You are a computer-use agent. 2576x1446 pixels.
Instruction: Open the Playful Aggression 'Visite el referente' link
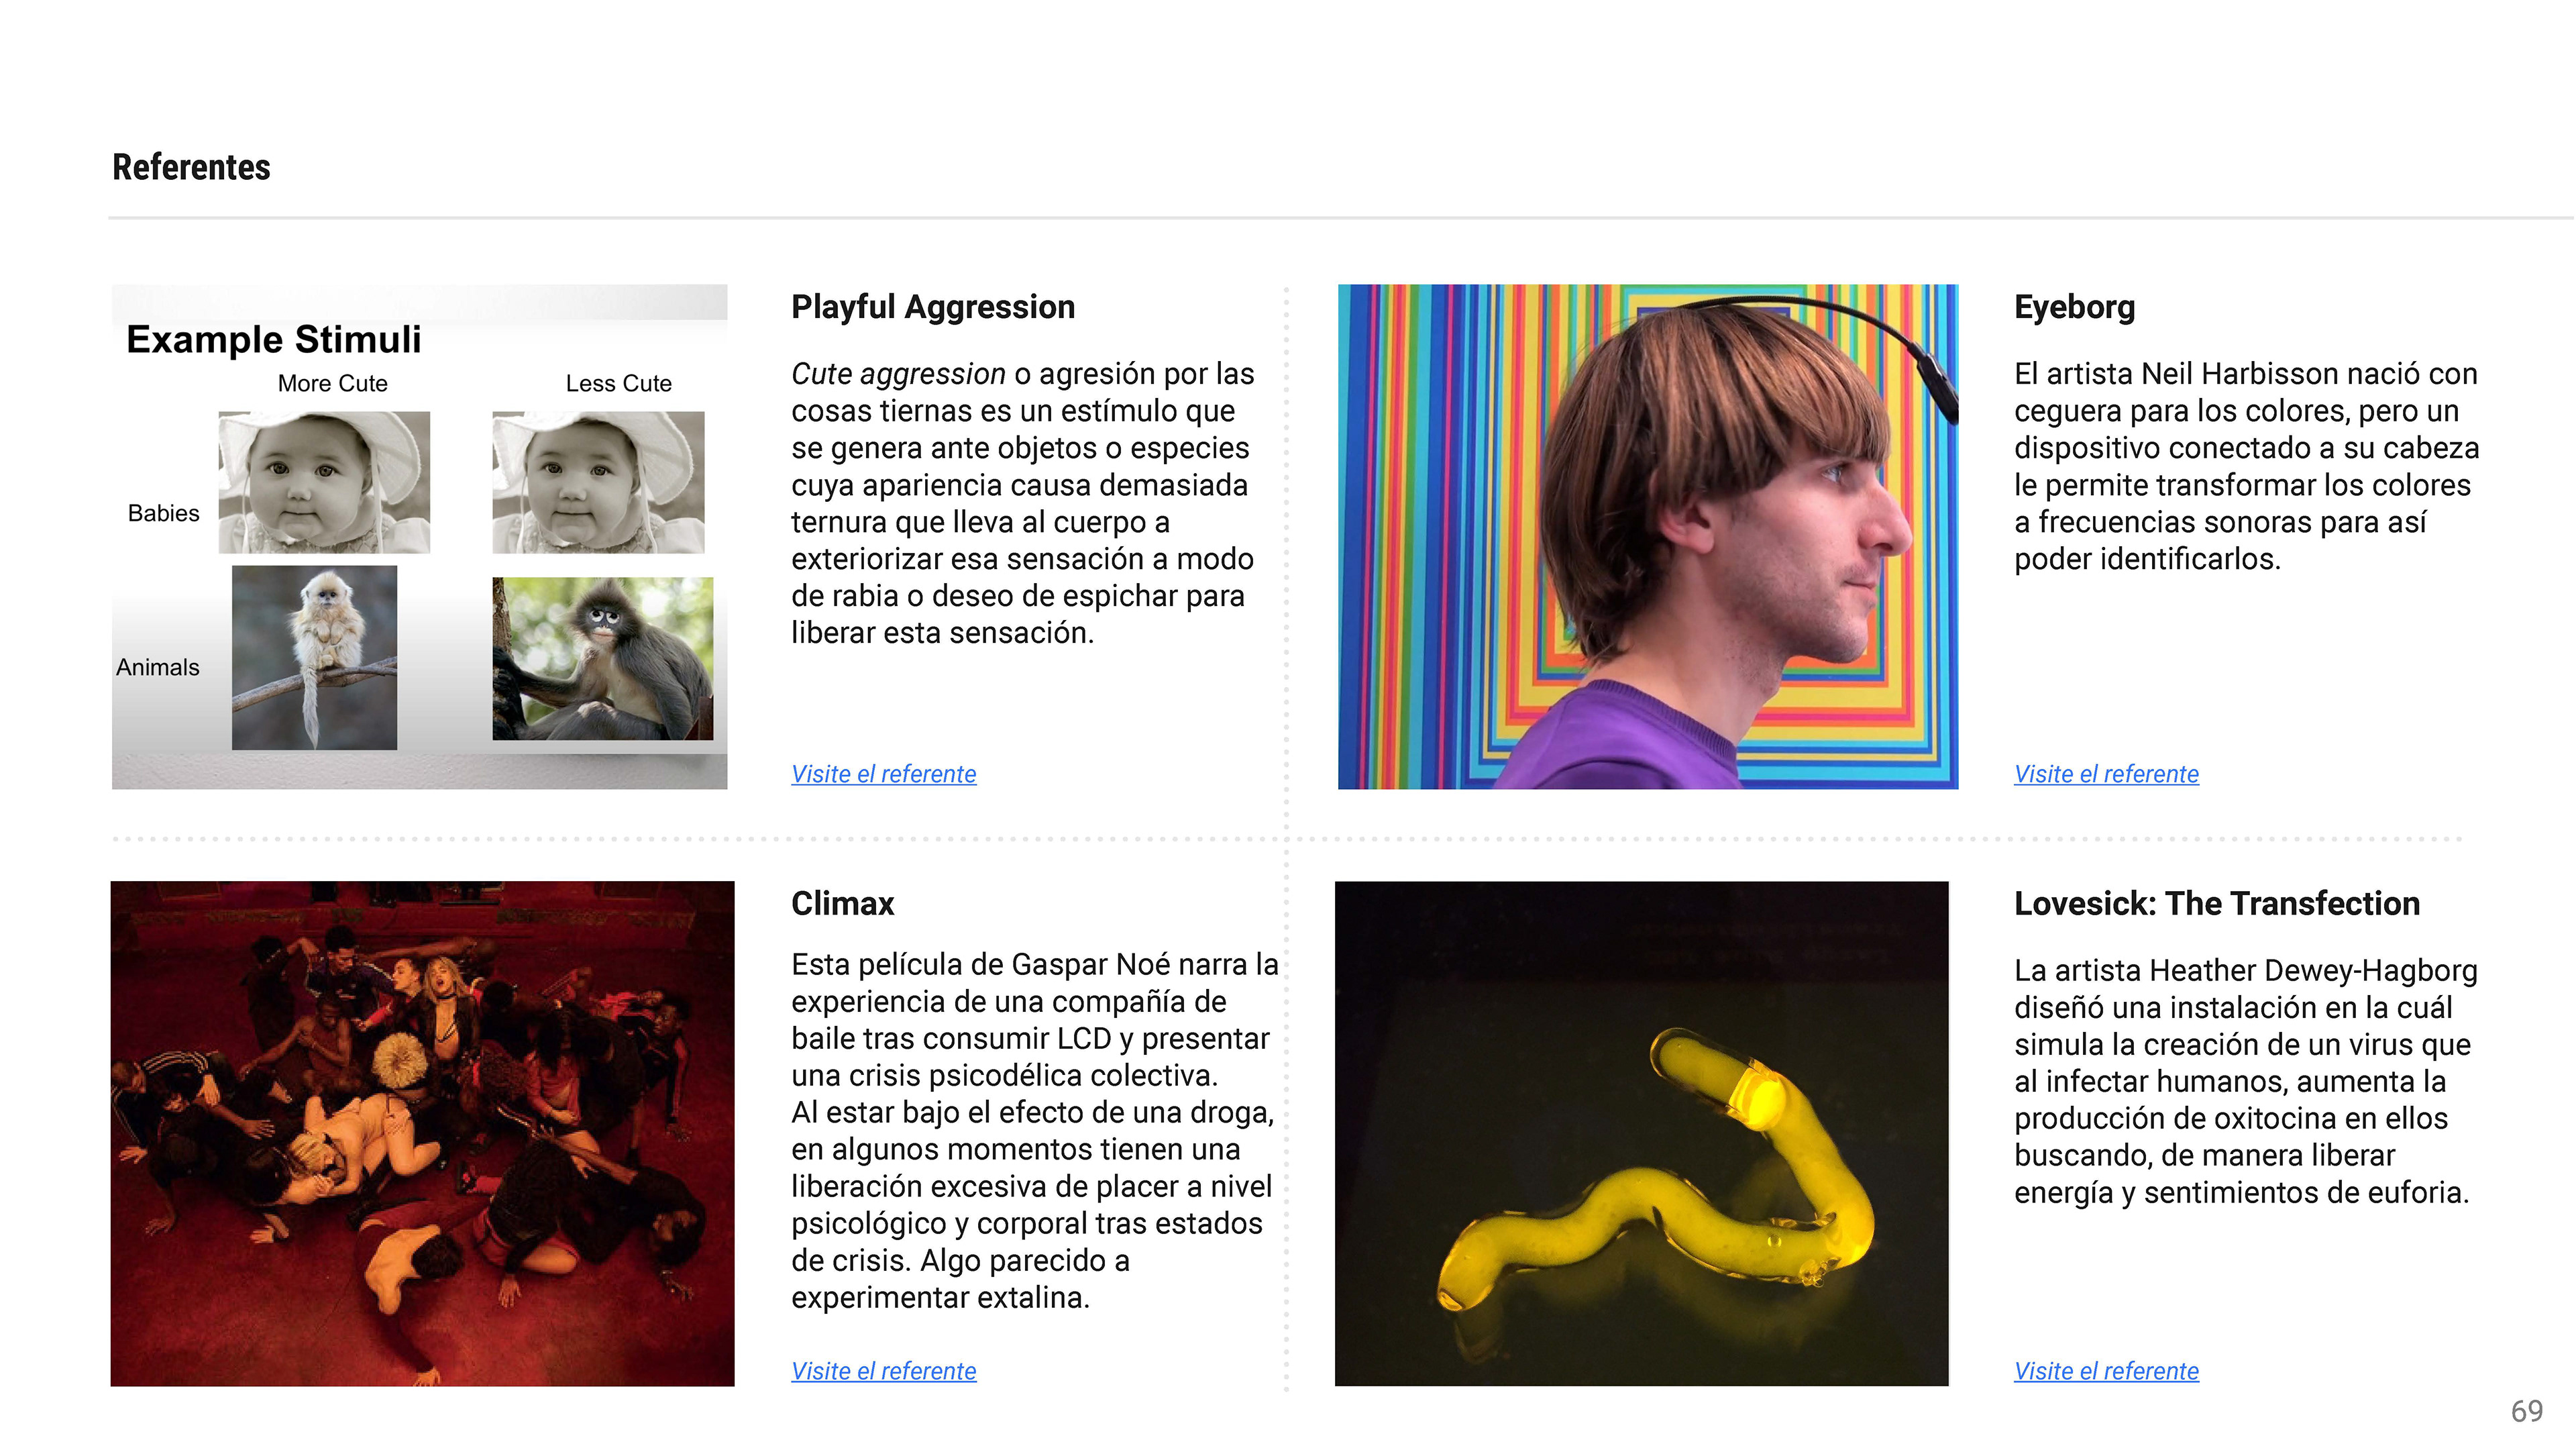tap(883, 774)
